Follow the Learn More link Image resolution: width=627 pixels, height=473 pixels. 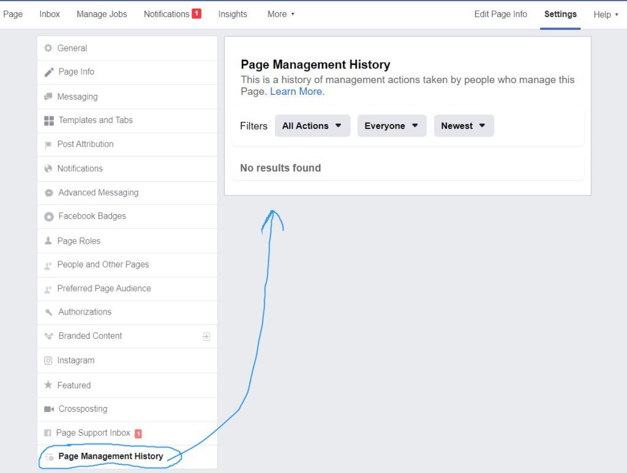[296, 92]
